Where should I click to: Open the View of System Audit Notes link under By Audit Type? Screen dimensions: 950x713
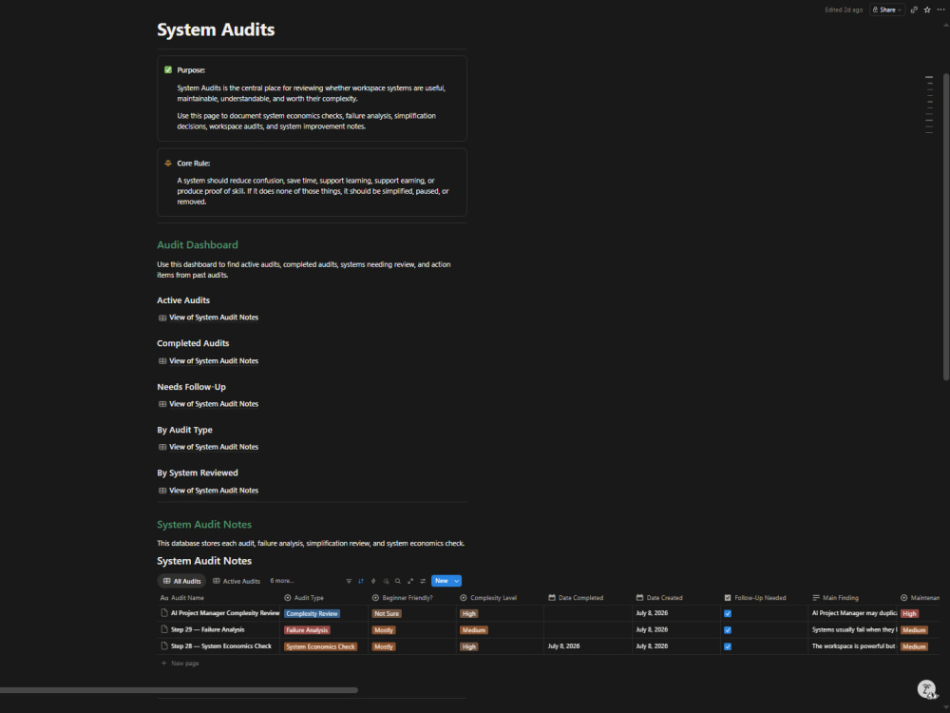(213, 447)
